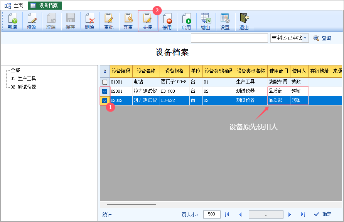Click the search text input field
344x222 pixels.
coord(229,38)
